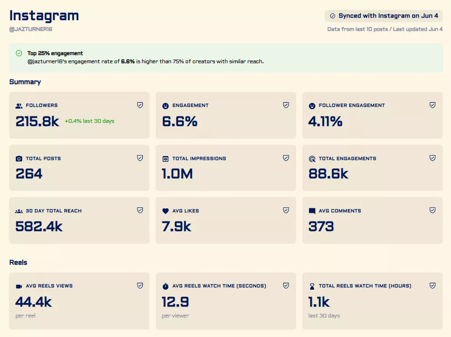
Task: Click the AVG REELS WATCH TIME (SECONDS) label
Action: click(219, 286)
